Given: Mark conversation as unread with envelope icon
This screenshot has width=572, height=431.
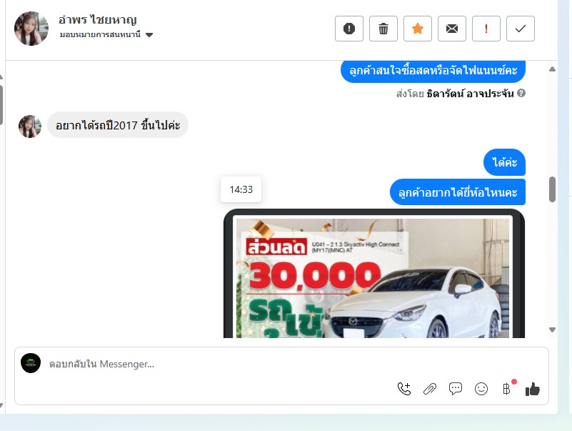Looking at the screenshot, I should point(452,29).
